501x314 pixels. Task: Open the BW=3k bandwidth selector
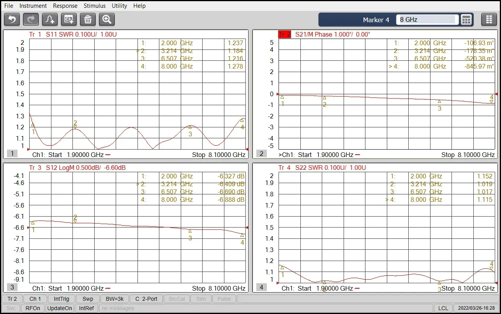pos(115,299)
